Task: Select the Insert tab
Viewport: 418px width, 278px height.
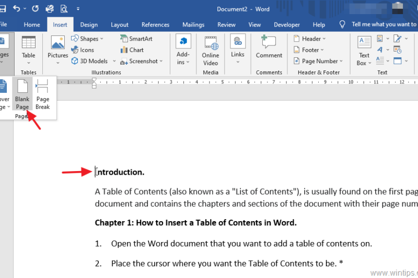Action: point(60,25)
